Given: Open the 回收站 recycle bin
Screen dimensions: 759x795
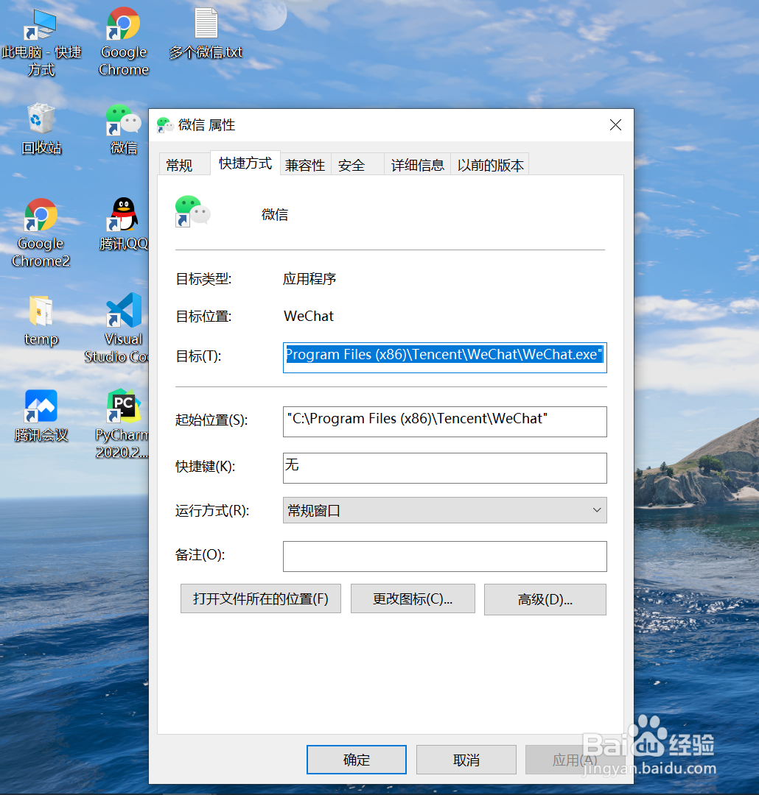Looking at the screenshot, I should (x=41, y=118).
